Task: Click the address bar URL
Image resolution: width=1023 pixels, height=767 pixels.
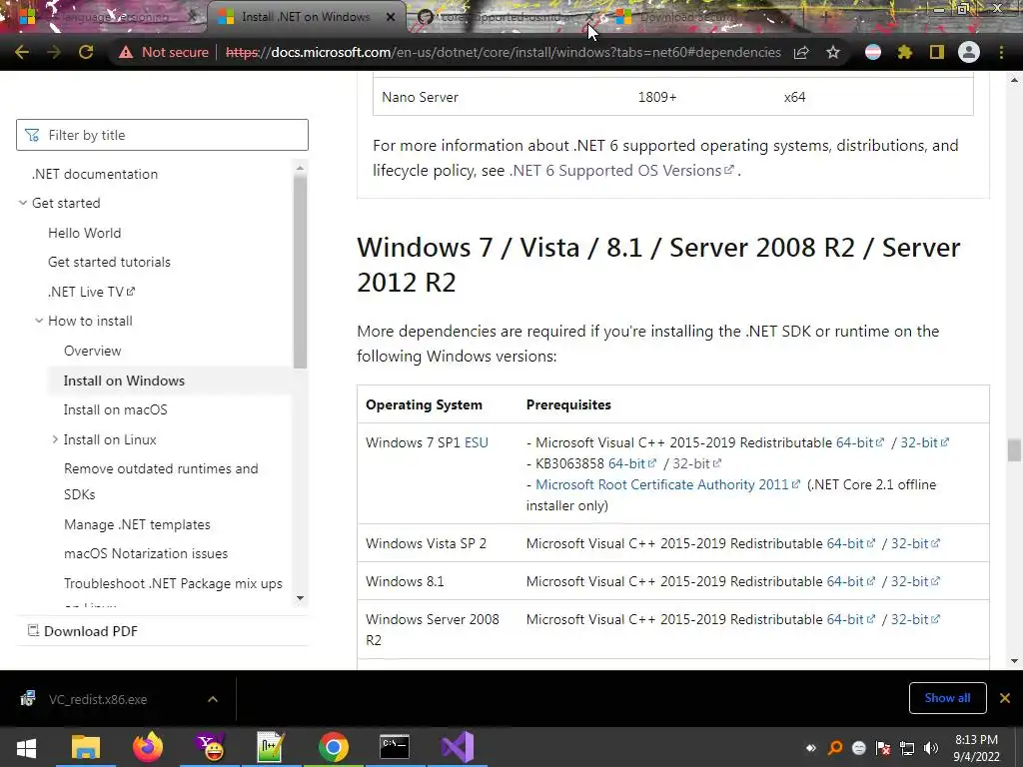Action: 504,52
